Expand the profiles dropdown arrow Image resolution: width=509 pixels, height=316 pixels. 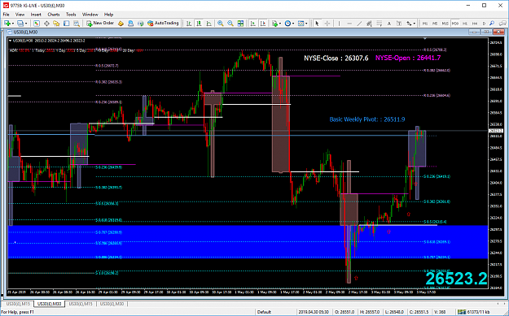(26, 24)
